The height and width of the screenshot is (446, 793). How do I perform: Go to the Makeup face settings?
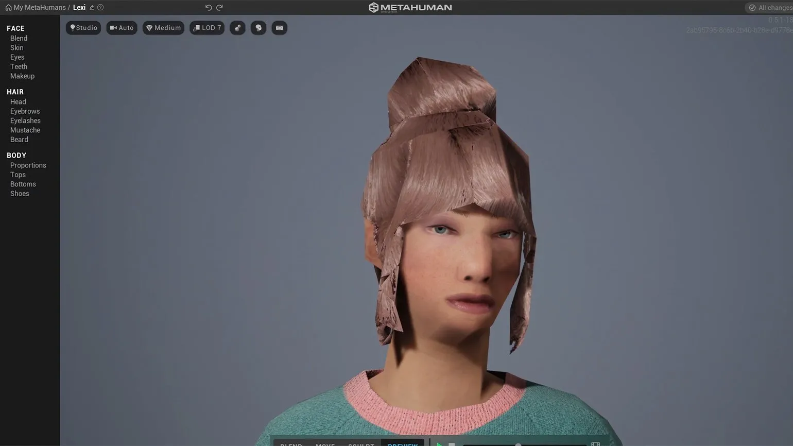(x=22, y=76)
